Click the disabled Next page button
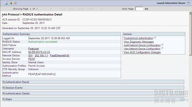The width and height of the screenshot is (192, 107). pyautogui.click(x=81, y=9)
